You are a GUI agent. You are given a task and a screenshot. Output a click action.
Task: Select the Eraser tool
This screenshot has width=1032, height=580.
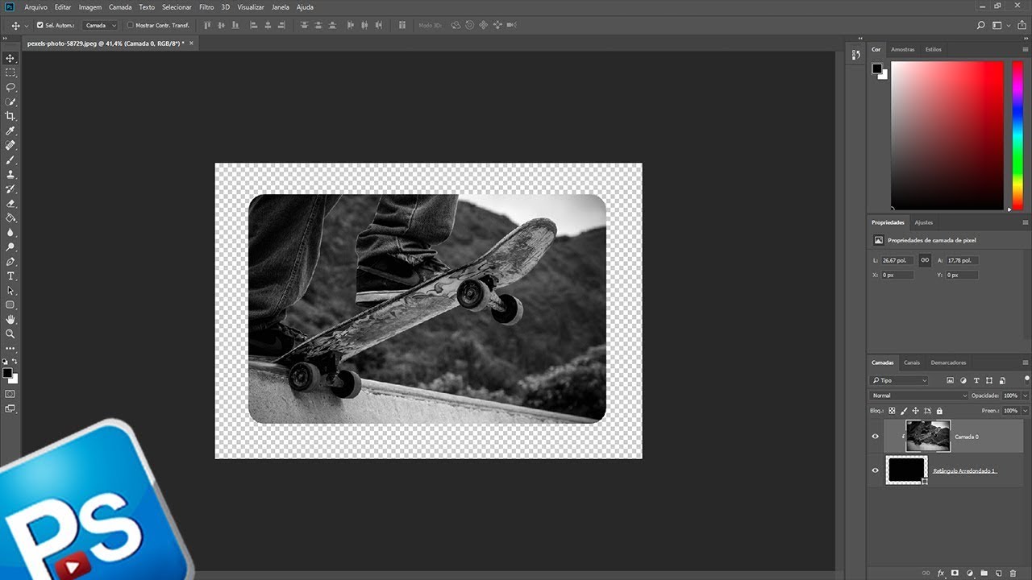(10, 203)
